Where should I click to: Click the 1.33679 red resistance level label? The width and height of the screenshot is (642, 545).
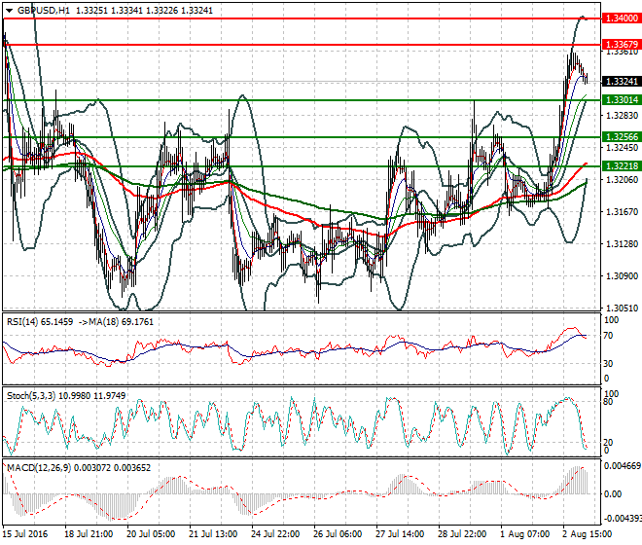pos(622,44)
